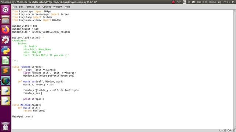
Task: Open the File menu
Action: click(15, 7)
